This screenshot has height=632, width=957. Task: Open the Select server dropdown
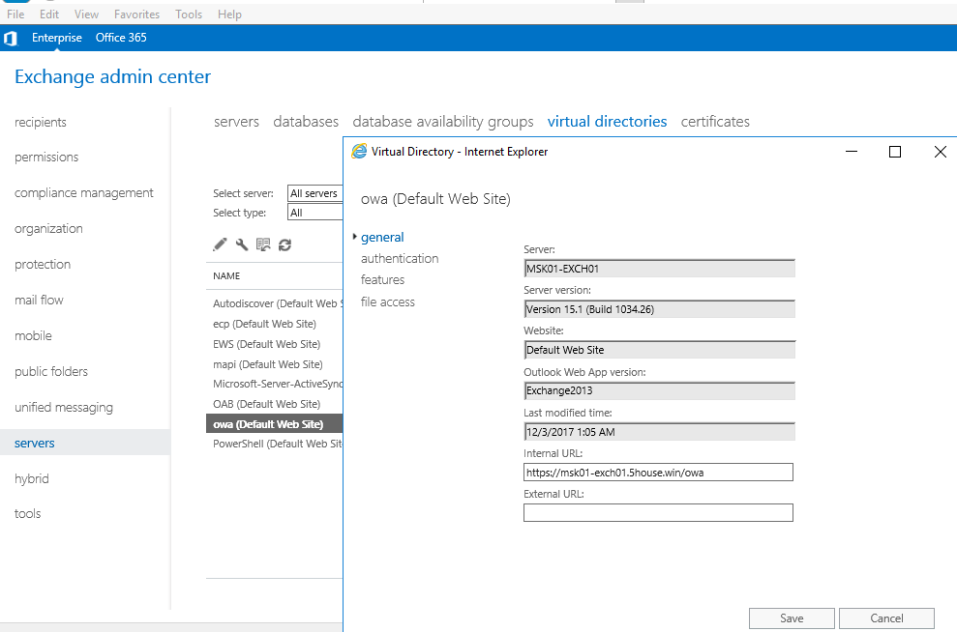[x=315, y=193]
